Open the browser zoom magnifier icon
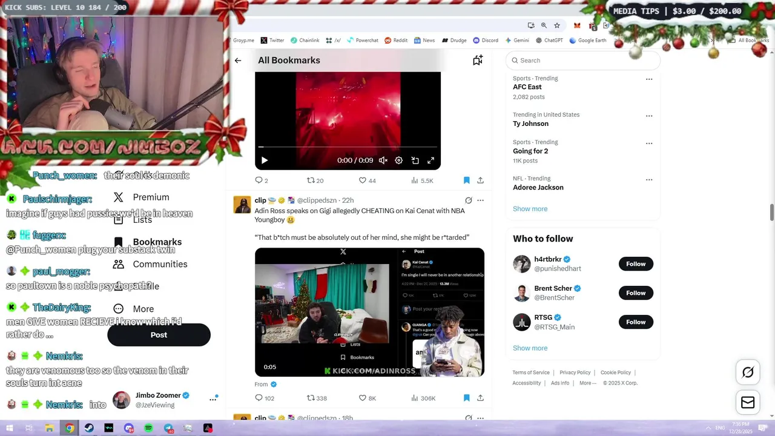This screenshot has width=775, height=436. pos(544,25)
